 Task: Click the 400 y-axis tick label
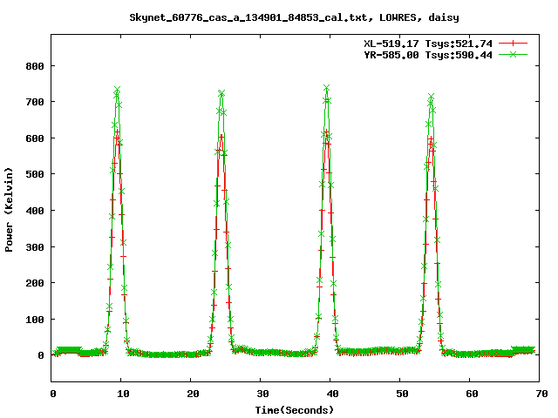click(x=35, y=211)
